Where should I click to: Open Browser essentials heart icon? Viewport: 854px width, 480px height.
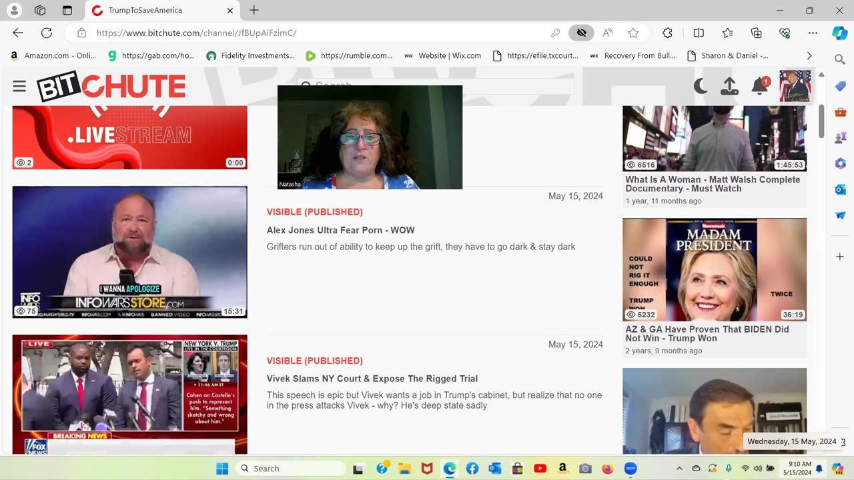coord(785,33)
